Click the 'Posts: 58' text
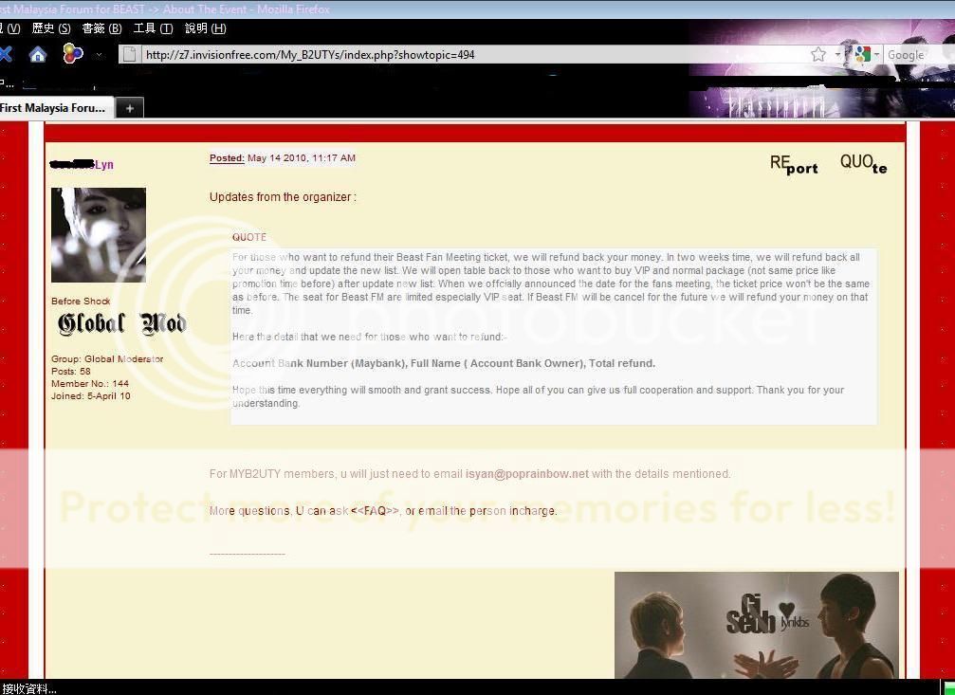This screenshot has width=955, height=695. [x=70, y=372]
